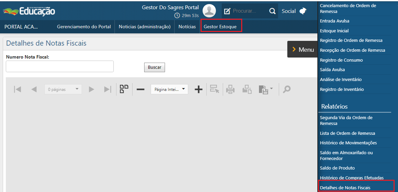This screenshot has height=192, width=398.
Task: Expand the export/save format dropdown arrow
Action: tap(272, 89)
